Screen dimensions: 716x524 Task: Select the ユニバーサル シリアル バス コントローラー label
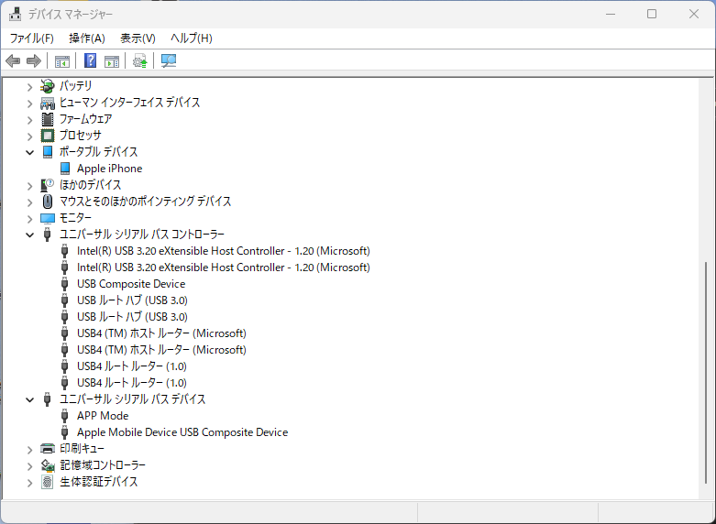click(x=142, y=235)
